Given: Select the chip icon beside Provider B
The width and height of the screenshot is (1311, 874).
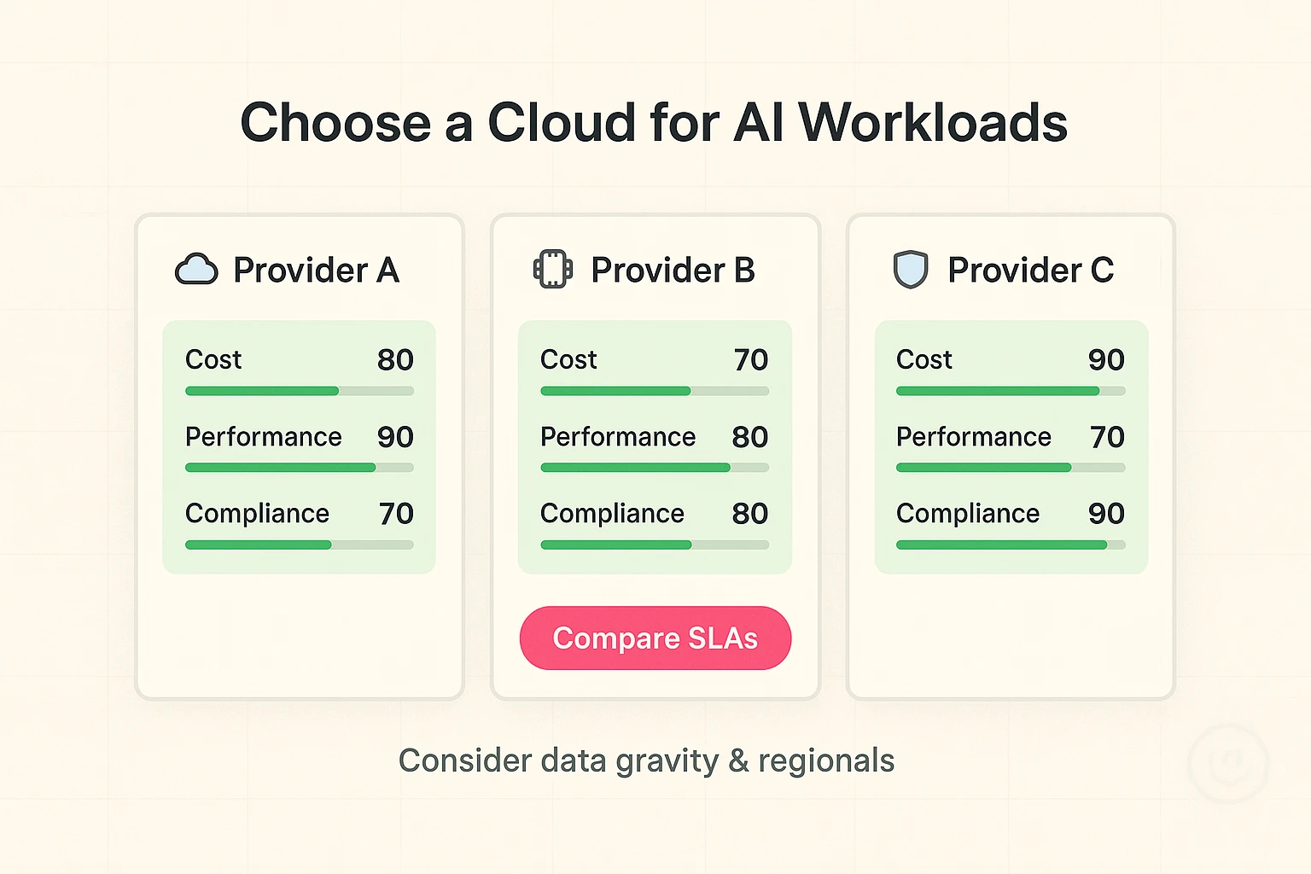Looking at the screenshot, I should (x=553, y=269).
